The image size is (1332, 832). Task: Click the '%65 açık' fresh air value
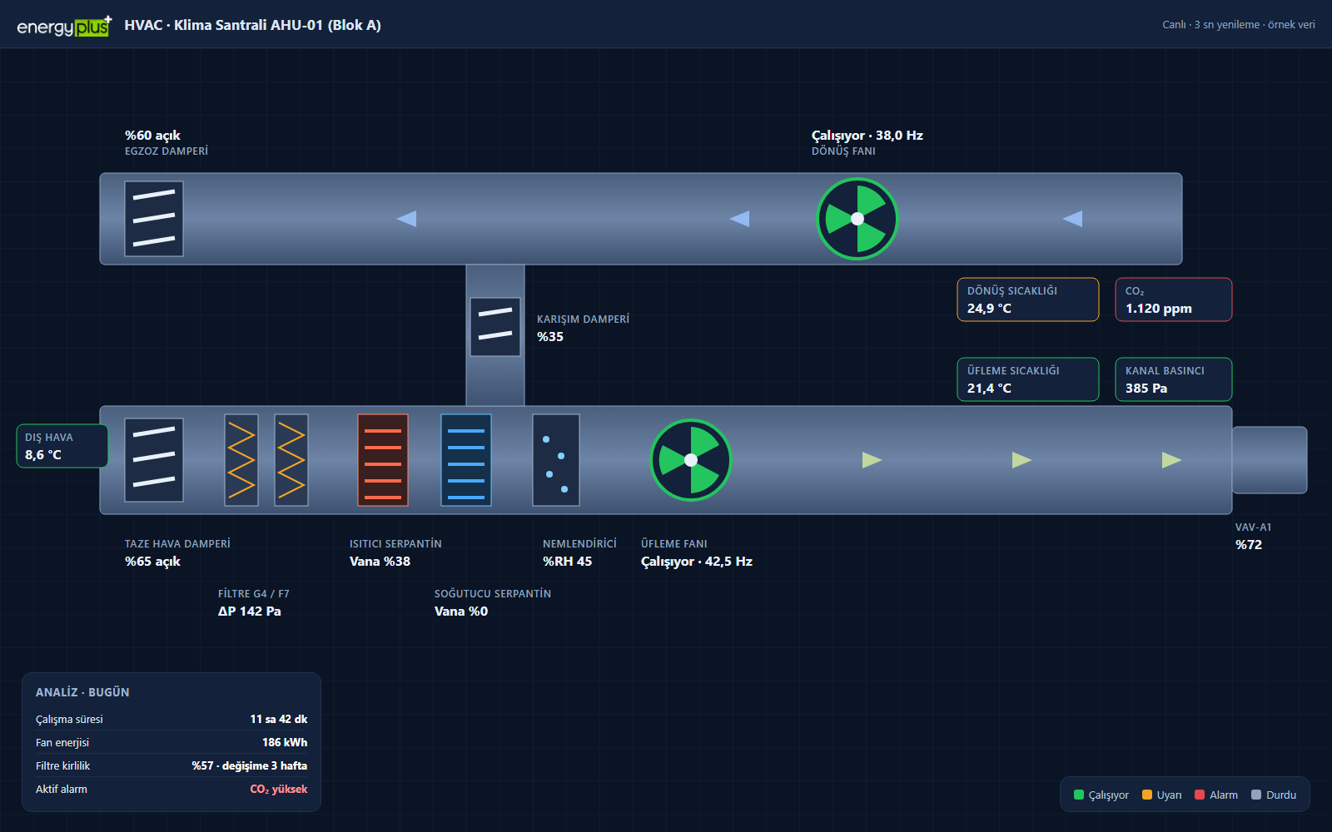[152, 561]
